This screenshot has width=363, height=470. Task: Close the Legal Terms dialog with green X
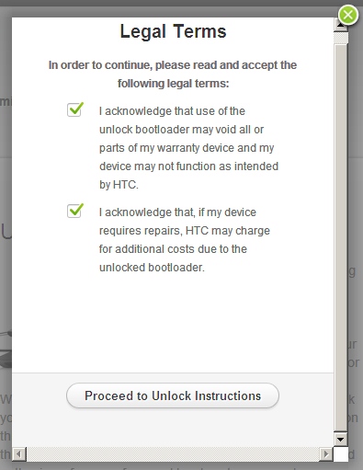click(x=348, y=15)
